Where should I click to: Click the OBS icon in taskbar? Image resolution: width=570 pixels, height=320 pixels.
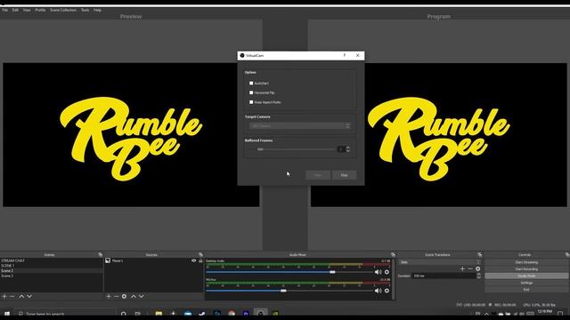(260, 313)
